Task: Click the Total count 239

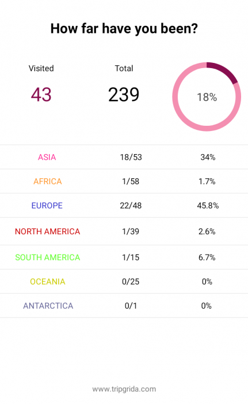Action: pyautogui.click(x=124, y=95)
